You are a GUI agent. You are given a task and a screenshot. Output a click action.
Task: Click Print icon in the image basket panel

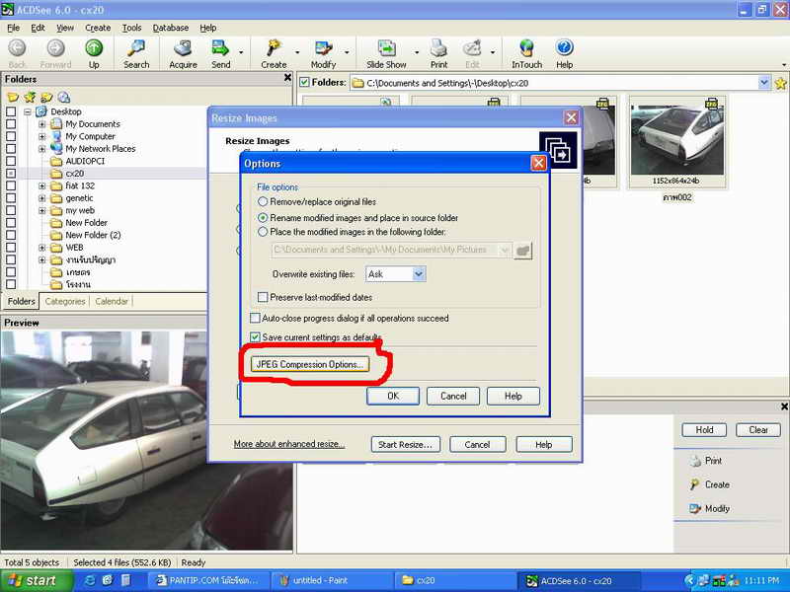tap(695, 460)
